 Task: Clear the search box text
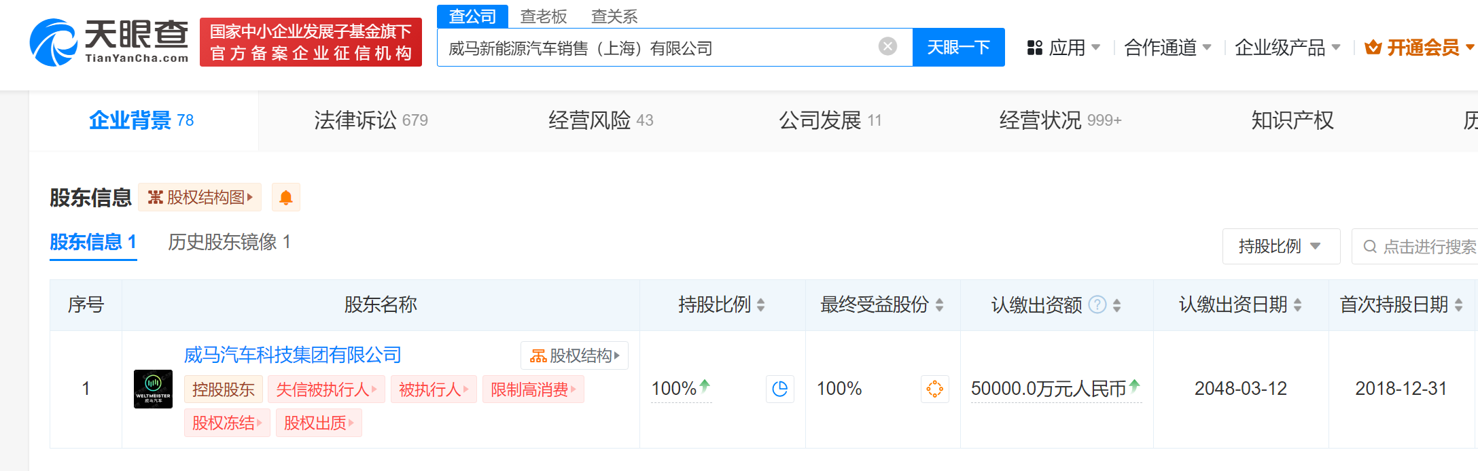click(887, 46)
